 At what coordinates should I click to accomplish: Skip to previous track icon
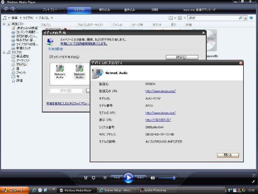point(117,178)
